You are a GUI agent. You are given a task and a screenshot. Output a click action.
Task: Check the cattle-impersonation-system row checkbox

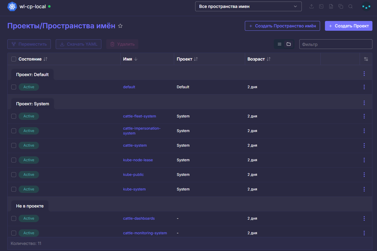(x=14, y=131)
